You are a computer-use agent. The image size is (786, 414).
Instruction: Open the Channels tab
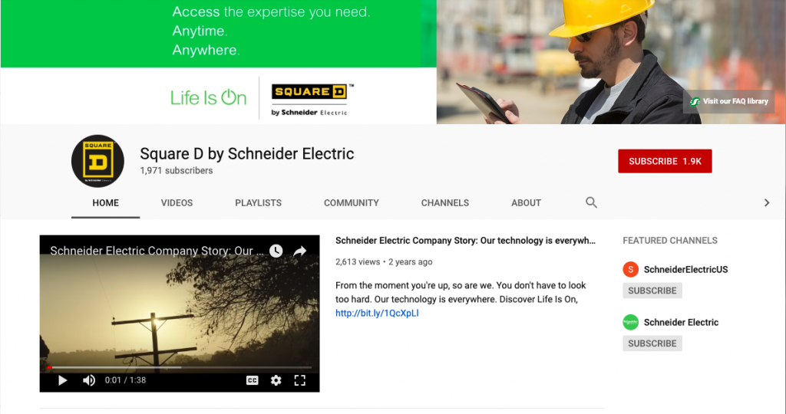tap(445, 202)
